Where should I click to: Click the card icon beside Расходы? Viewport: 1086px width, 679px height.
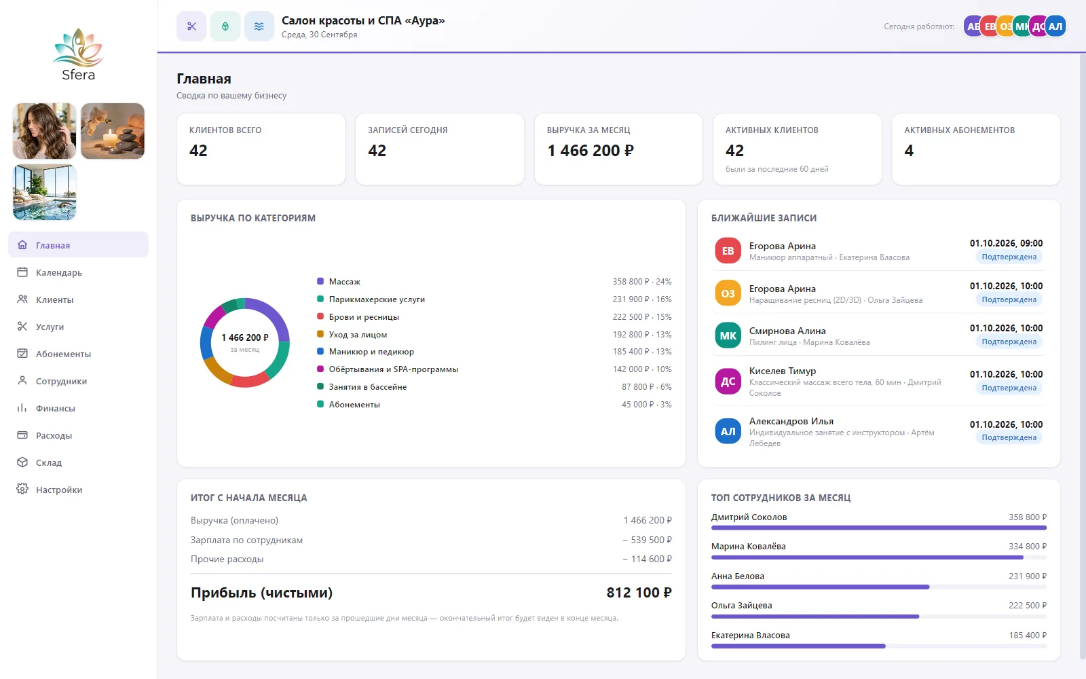pos(22,435)
